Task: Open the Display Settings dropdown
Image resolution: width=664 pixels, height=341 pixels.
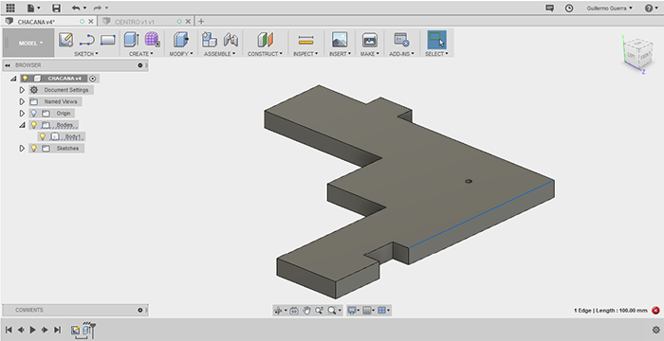Action: [353, 311]
